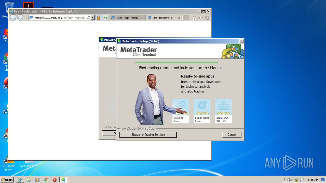
Task: Select the Scalping Rent app tile
Action: coord(181,111)
